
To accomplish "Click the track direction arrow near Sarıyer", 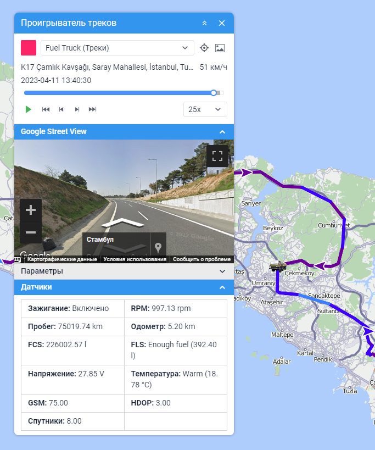I will click(246, 172).
